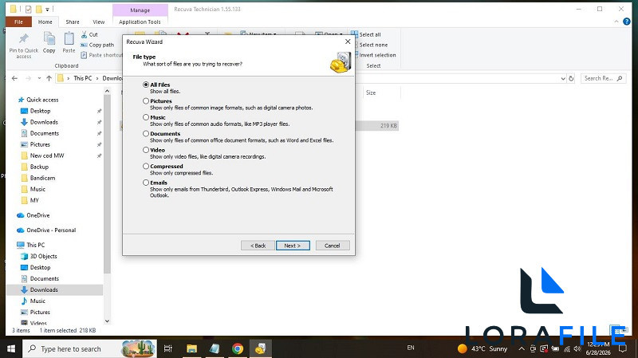Image resolution: width=638 pixels, height=358 pixels.
Task: Click the Size column header
Action: point(371,92)
